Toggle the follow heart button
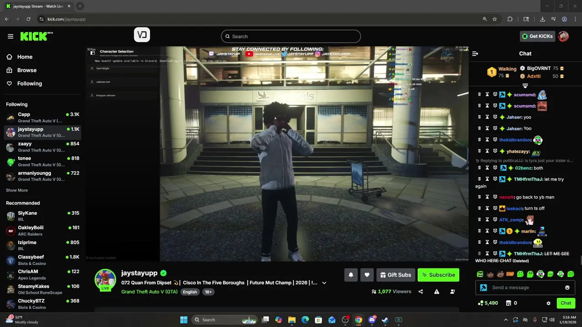The width and height of the screenshot is (582, 327). coord(367,275)
